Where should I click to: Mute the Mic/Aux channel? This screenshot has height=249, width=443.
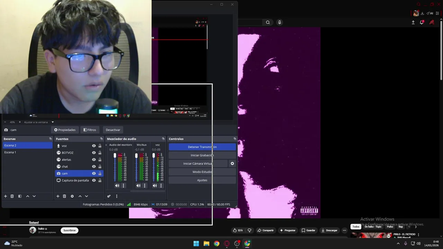coord(138,186)
